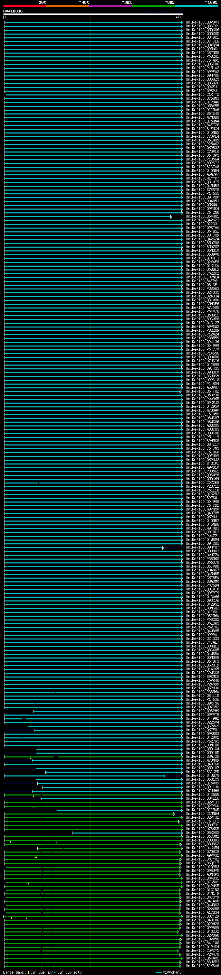Screen dimensions: 221x975
Task: Select hit label UniRef100_P32289
Action: [202, 330]
